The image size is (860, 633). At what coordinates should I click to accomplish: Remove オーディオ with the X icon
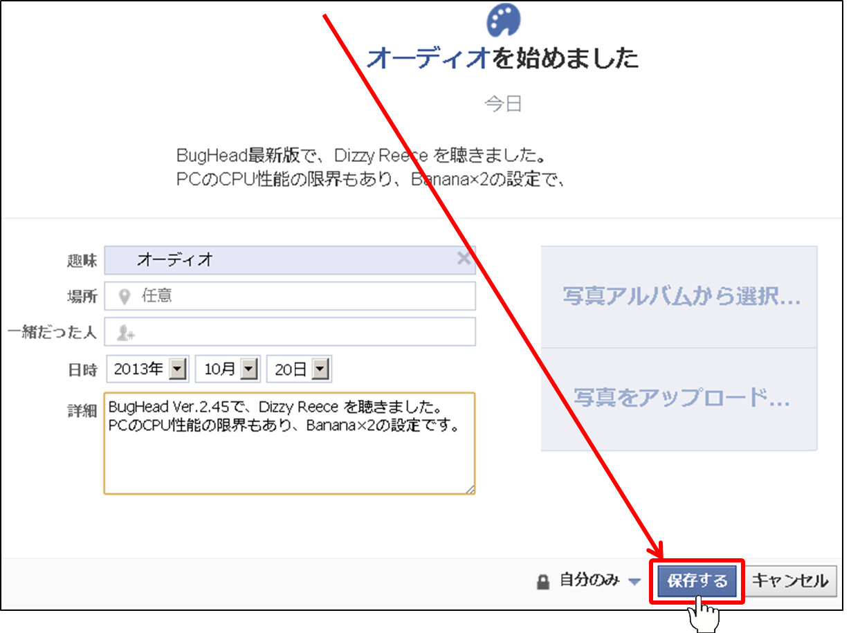tap(464, 259)
